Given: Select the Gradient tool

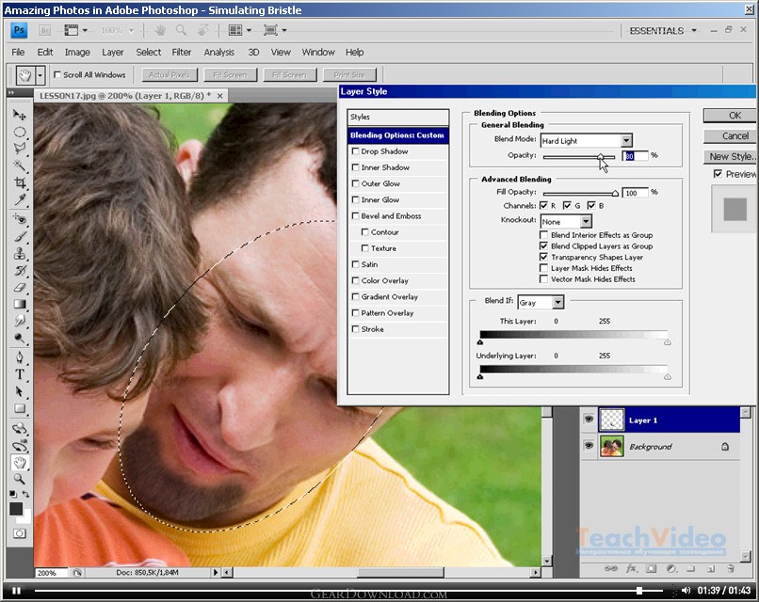Looking at the screenshot, I should [20, 304].
